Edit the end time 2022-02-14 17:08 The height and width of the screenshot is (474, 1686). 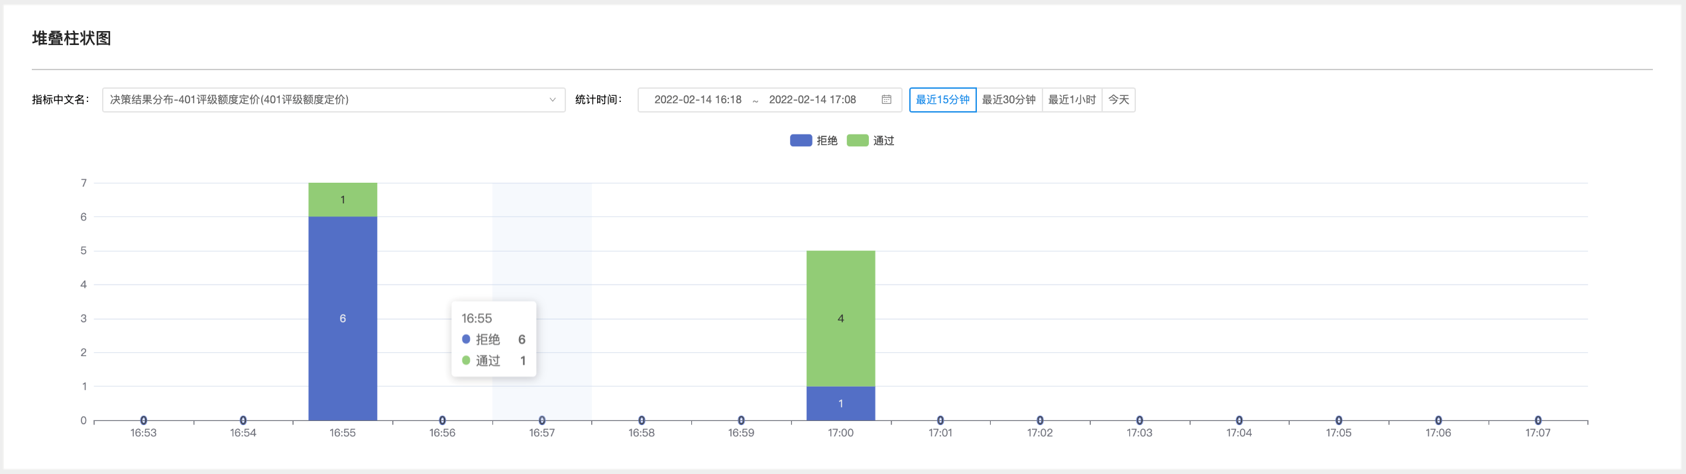813,100
